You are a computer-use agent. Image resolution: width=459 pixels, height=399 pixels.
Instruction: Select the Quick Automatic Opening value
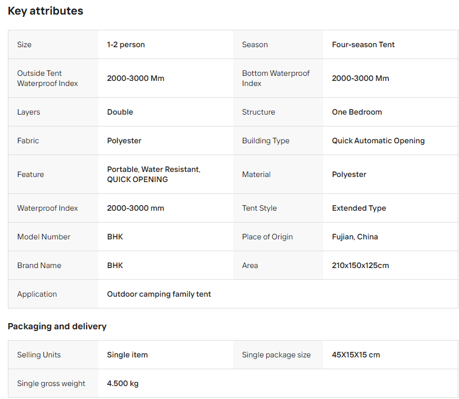click(378, 140)
